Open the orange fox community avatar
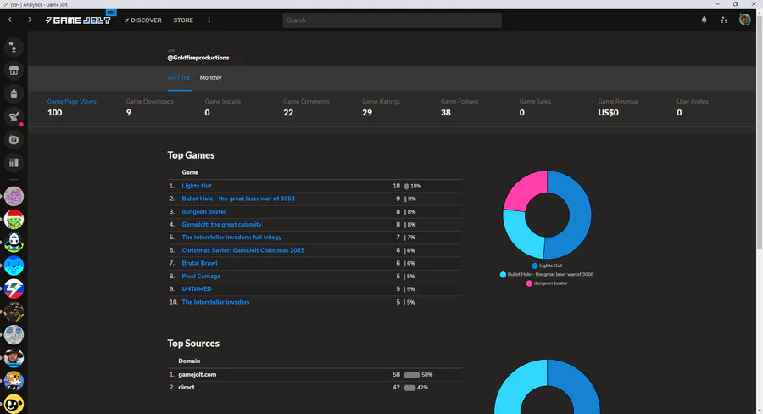Image resolution: width=763 pixels, height=414 pixels. [14, 381]
